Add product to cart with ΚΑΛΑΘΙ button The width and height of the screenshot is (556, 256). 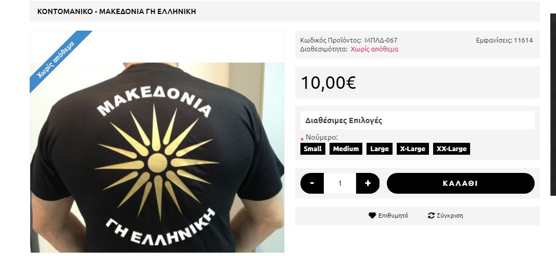(x=461, y=183)
